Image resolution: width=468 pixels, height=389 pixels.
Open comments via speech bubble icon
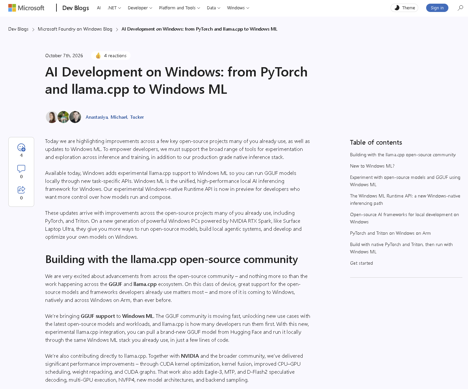[x=21, y=169]
